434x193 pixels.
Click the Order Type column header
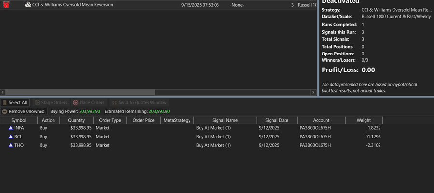pos(110,120)
